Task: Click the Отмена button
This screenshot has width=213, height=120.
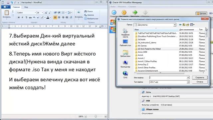Action: (200, 82)
